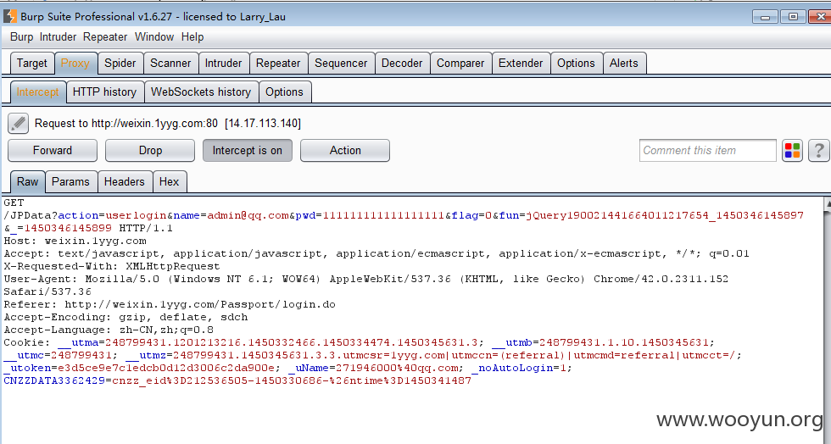Viewport: 831px width, 444px height.
Task: Click the _utoken cookie value
Action: point(166,368)
